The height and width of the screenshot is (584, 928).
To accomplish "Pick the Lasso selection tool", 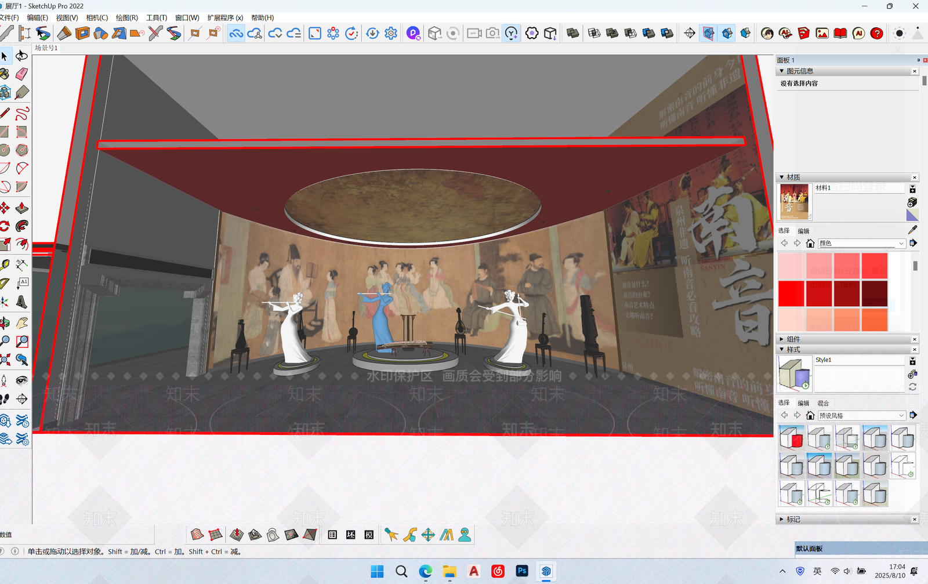I will point(21,56).
